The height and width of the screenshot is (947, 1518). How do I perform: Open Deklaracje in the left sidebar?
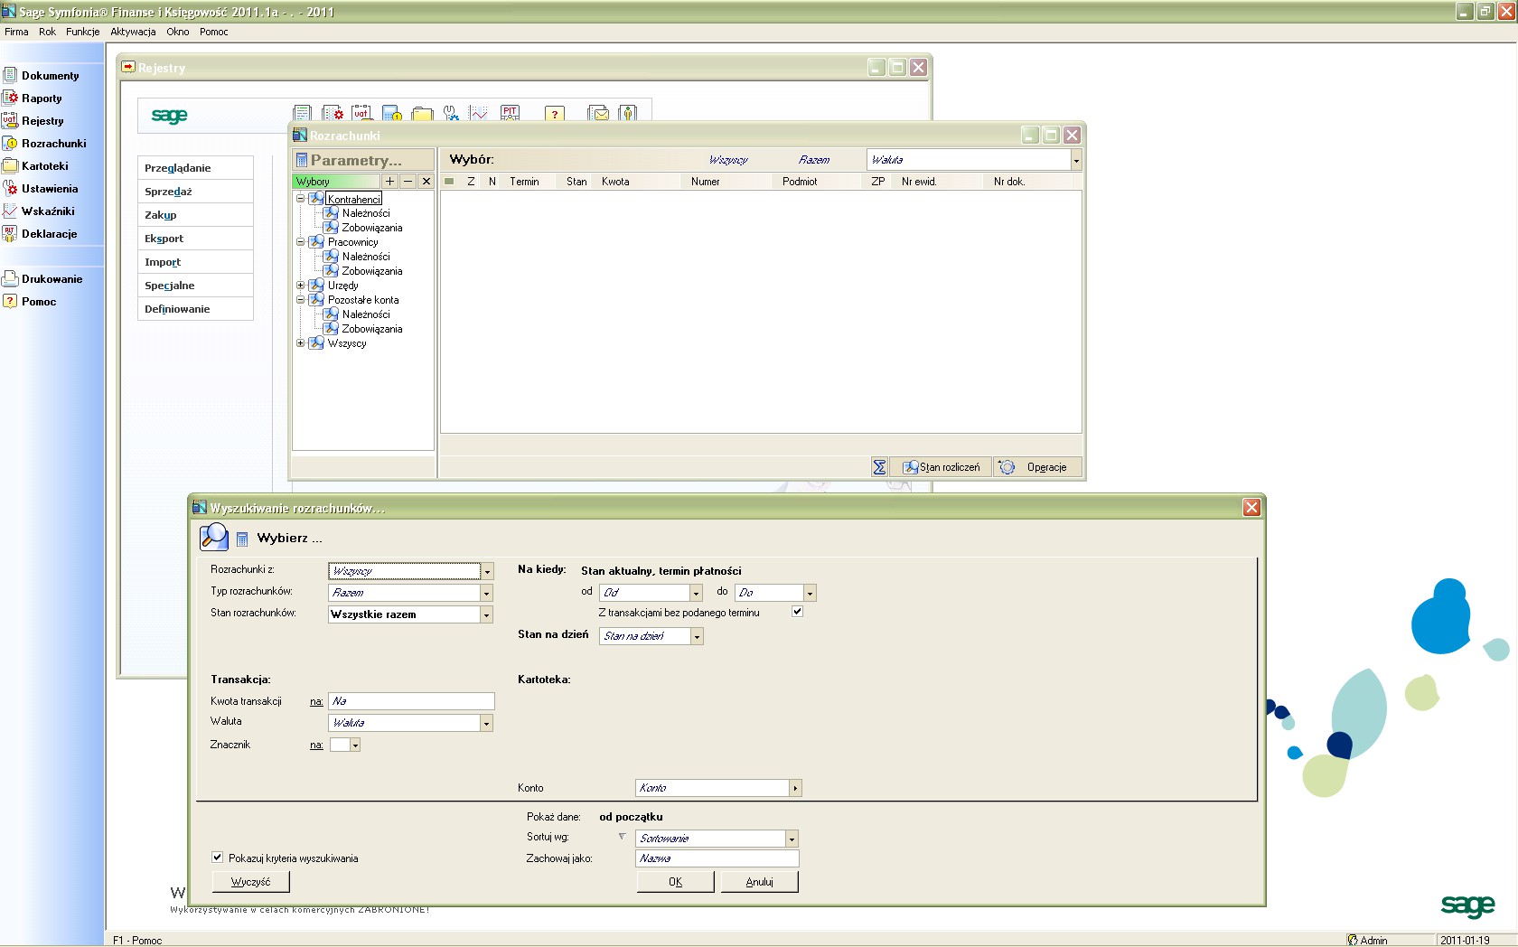pos(49,234)
